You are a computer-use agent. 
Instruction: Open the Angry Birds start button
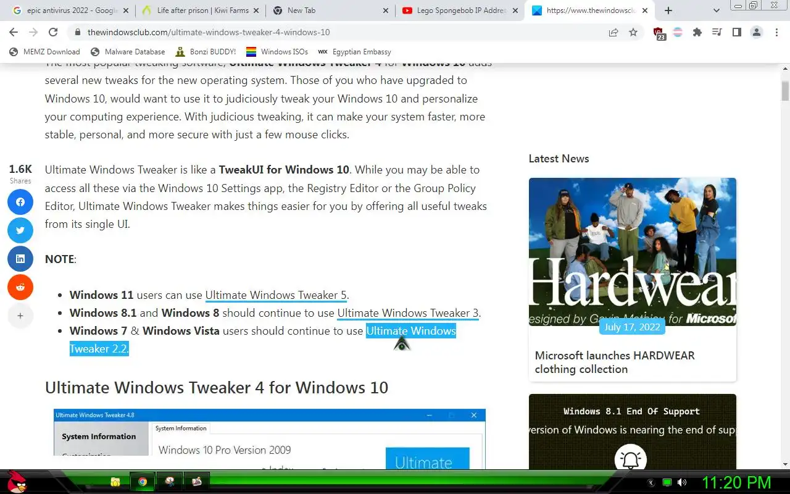click(x=16, y=482)
